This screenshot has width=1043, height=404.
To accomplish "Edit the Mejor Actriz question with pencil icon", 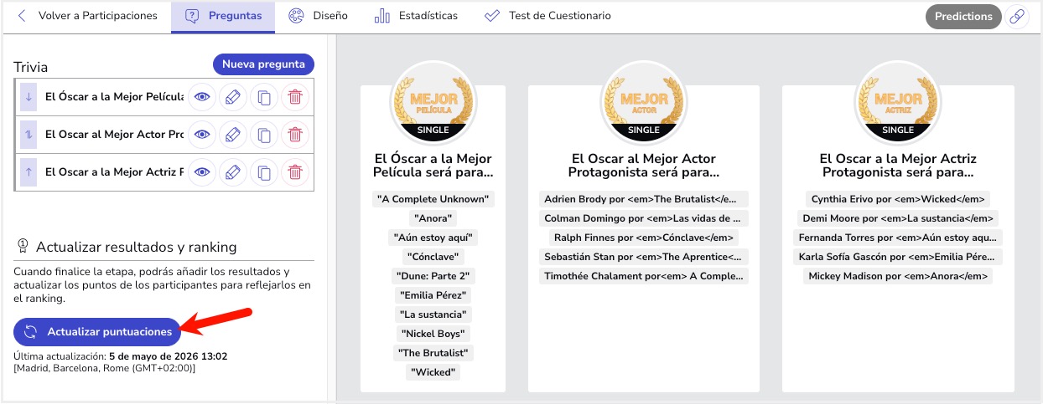I will pyautogui.click(x=233, y=172).
